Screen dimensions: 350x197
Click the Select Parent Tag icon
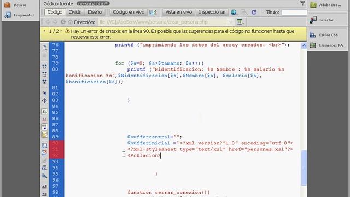[x=44, y=93]
